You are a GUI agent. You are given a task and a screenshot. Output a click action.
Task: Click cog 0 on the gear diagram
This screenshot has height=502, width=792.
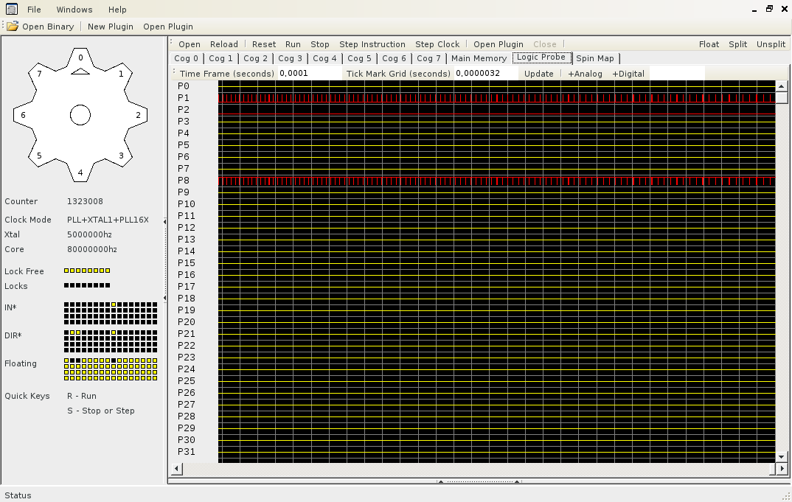pos(80,57)
